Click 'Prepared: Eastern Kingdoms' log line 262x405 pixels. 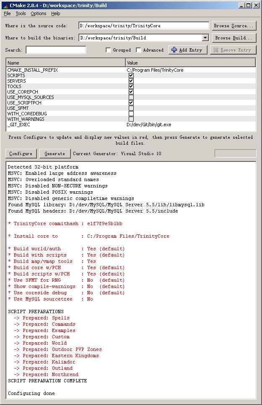[x=56, y=356]
